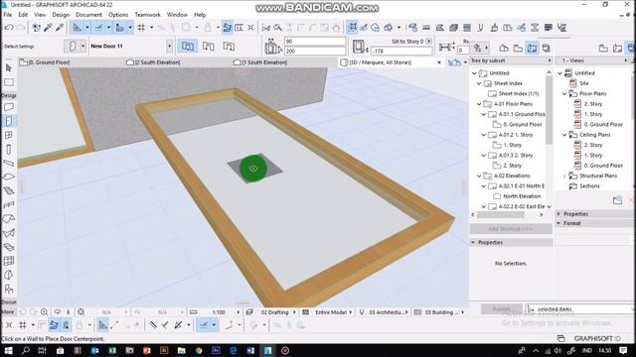
Task: Toggle the Snap Guides button in top toolbar
Action: point(99,28)
